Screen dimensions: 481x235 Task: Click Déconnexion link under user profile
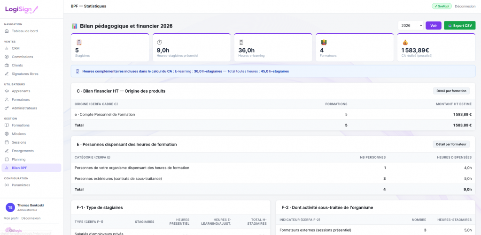coord(31,218)
